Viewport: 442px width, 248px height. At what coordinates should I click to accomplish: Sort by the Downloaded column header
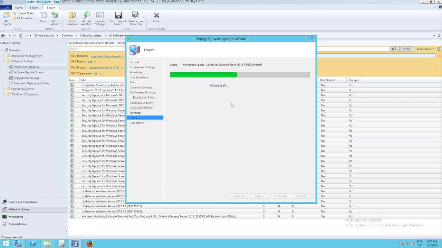pyautogui.click(x=332, y=80)
